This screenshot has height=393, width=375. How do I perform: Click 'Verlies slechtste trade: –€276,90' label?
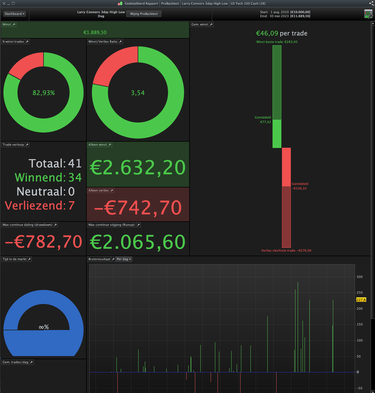[286, 250]
